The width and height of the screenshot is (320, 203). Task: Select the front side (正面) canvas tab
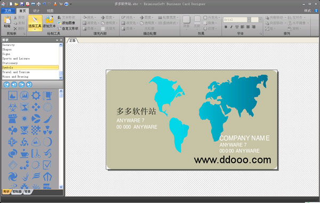pyautogui.click(x=73, y=41)
